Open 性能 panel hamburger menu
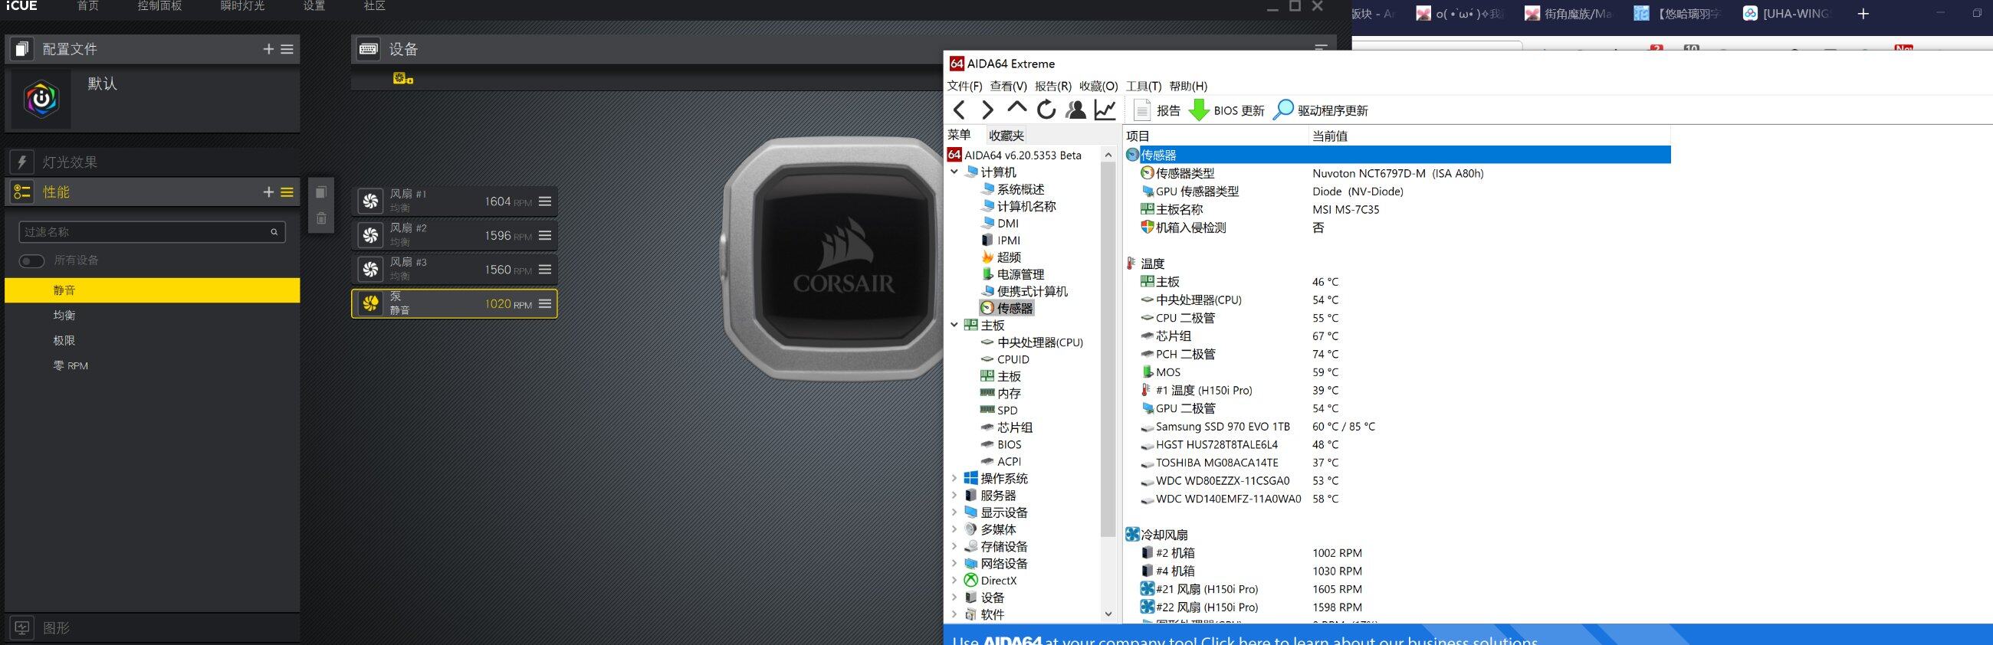 tap(287, 192)
